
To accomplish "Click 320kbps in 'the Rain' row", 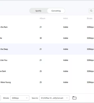I will [x=90, y=27].
